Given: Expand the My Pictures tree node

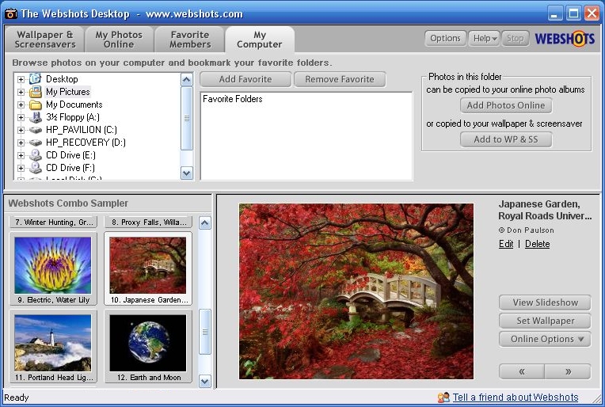Looking at the screenshot, I should pos(21,92).
